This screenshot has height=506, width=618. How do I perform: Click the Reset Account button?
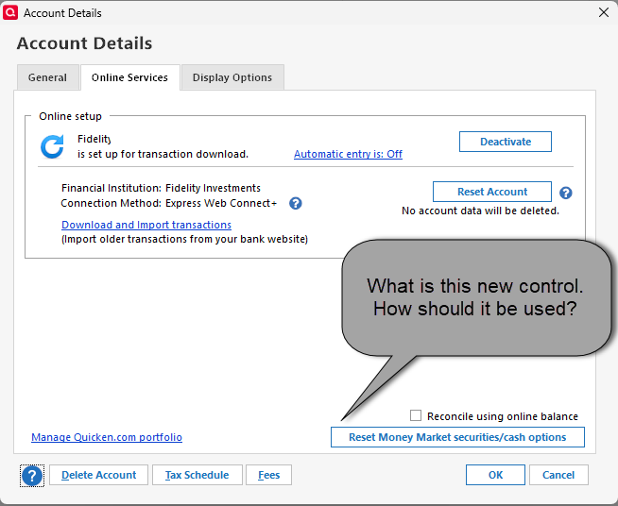(492, 192)
